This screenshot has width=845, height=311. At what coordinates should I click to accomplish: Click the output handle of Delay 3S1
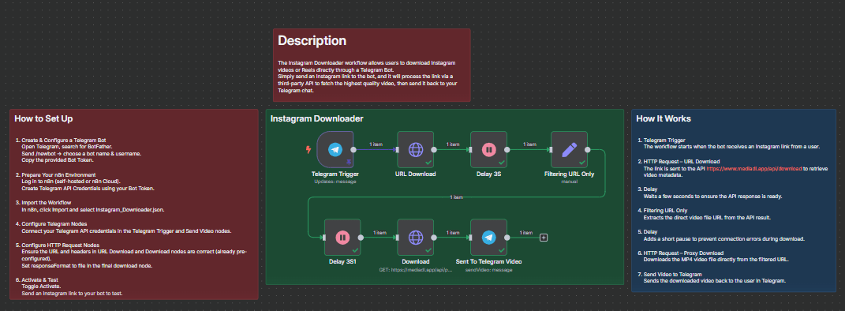[361, 237]
